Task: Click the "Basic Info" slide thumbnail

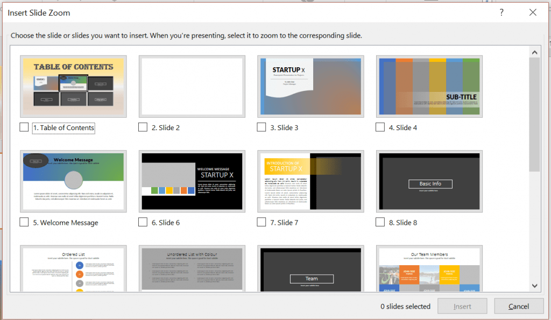Action: [429, 181]
